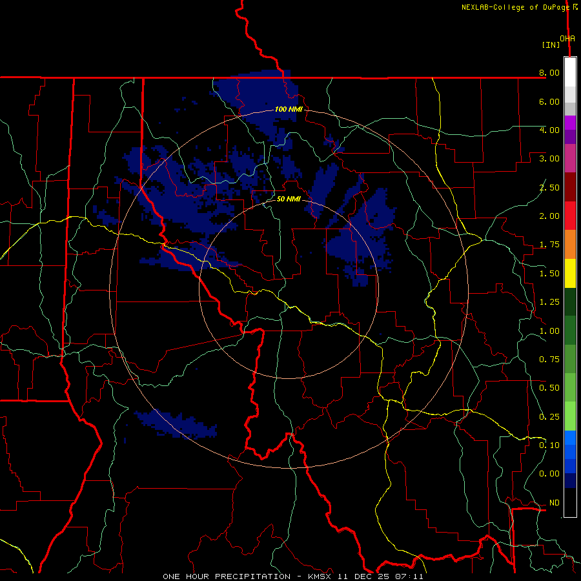This screenshot has width=581, height=581.
Task: Select the 0.00 legend value
Action: (549, 474)
